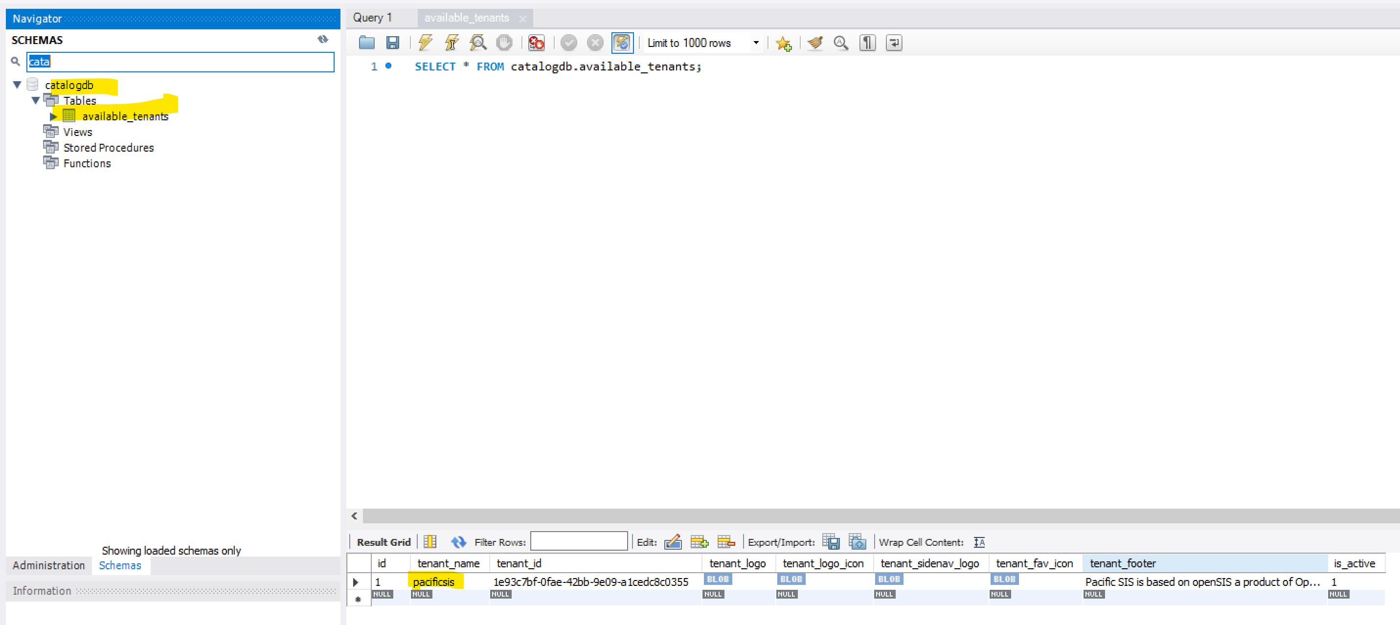The width and height of the screenshot is (1400, 625).
Task: Toggle wrap cell content icon
Action: coord(979,542)
